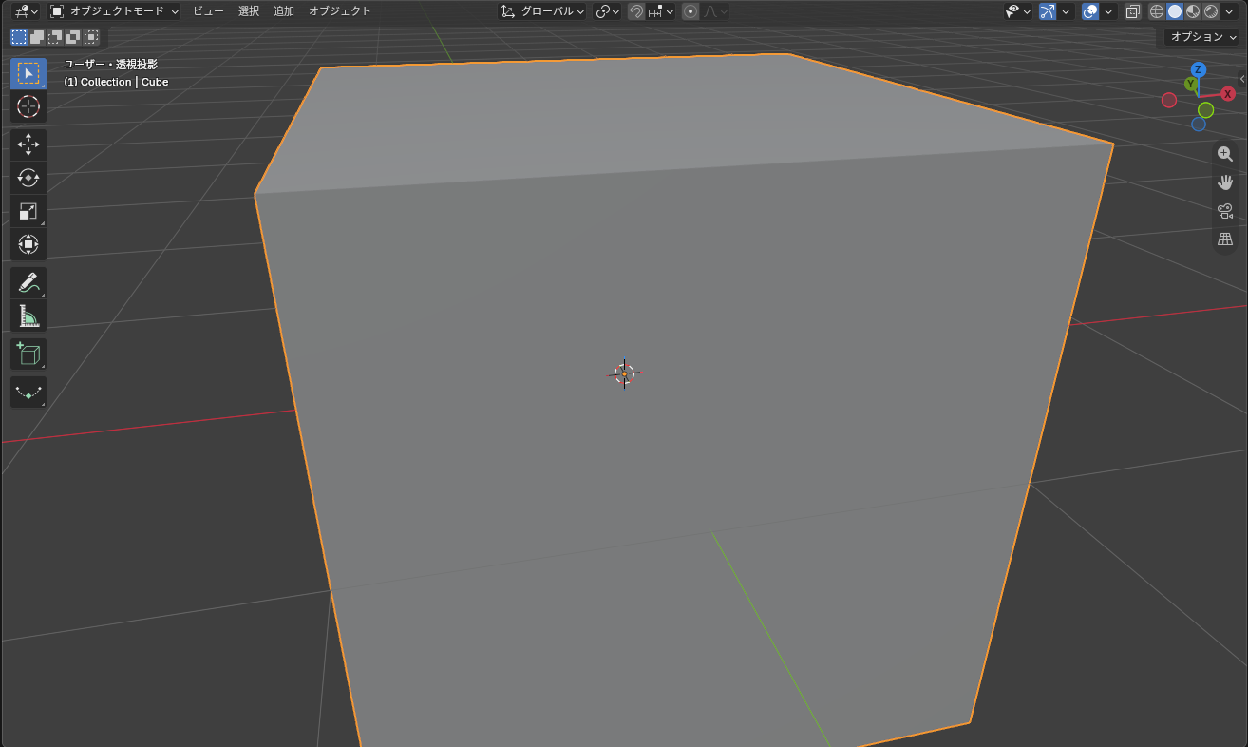
Task: Open the 選択 menu
Action: coord(249,11)
